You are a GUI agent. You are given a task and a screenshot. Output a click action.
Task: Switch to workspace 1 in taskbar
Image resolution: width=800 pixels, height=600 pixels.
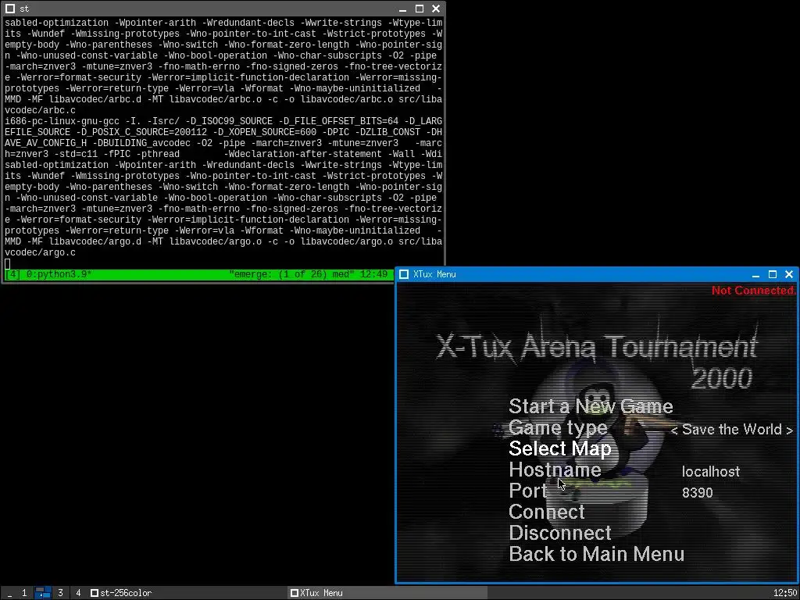[x=24, y=593]
